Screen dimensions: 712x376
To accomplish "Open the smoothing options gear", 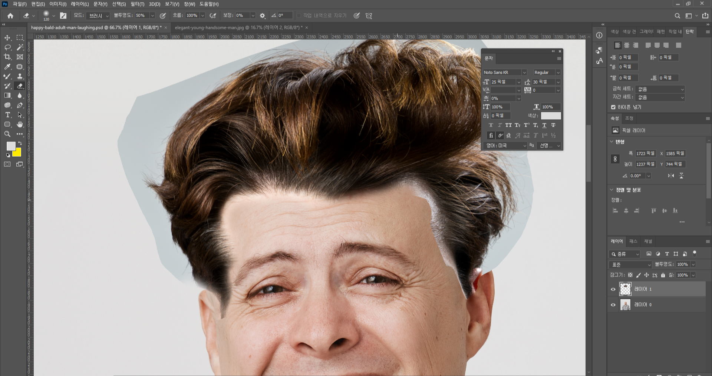I will click(x=263, y=16).
